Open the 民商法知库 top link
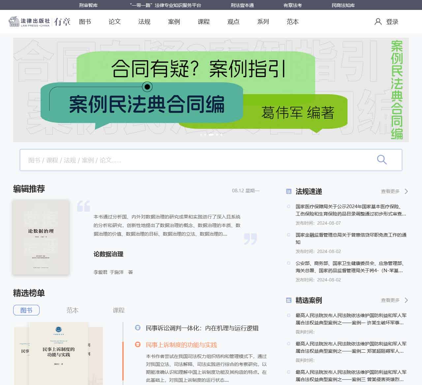This screenshot has width=422, height=385. point(343,5)
